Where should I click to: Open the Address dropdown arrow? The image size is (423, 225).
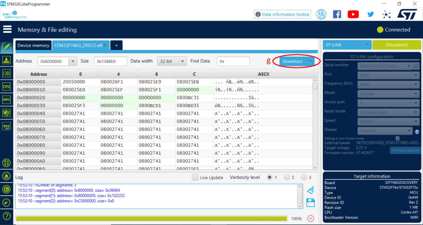[x=73, y=61]
